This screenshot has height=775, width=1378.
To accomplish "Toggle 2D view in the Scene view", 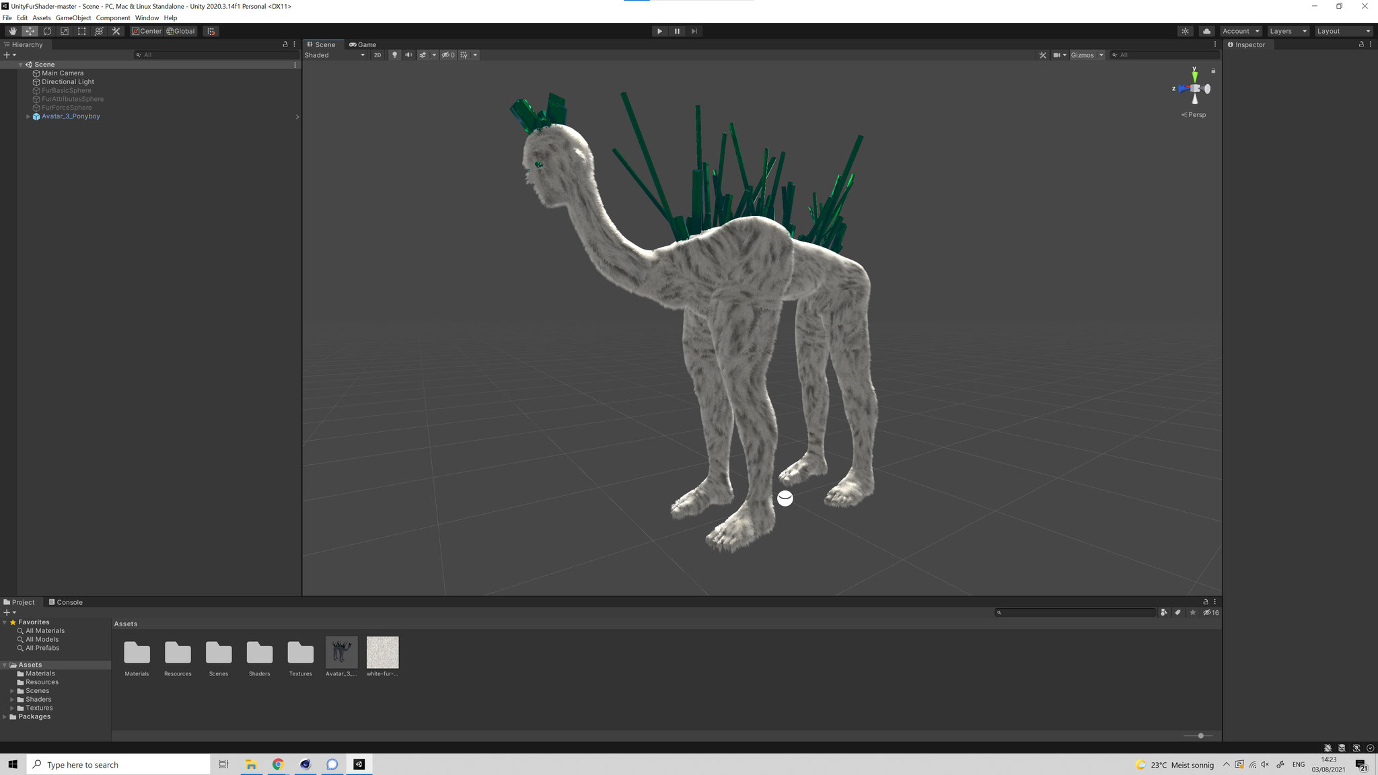I will coord(377,54).
